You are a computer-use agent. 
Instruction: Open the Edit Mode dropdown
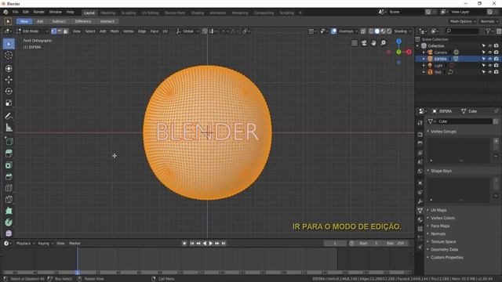click(32, 31)
